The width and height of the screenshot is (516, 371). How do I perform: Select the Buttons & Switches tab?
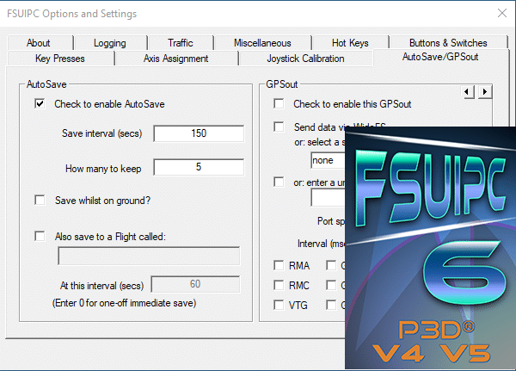(448, 43)
